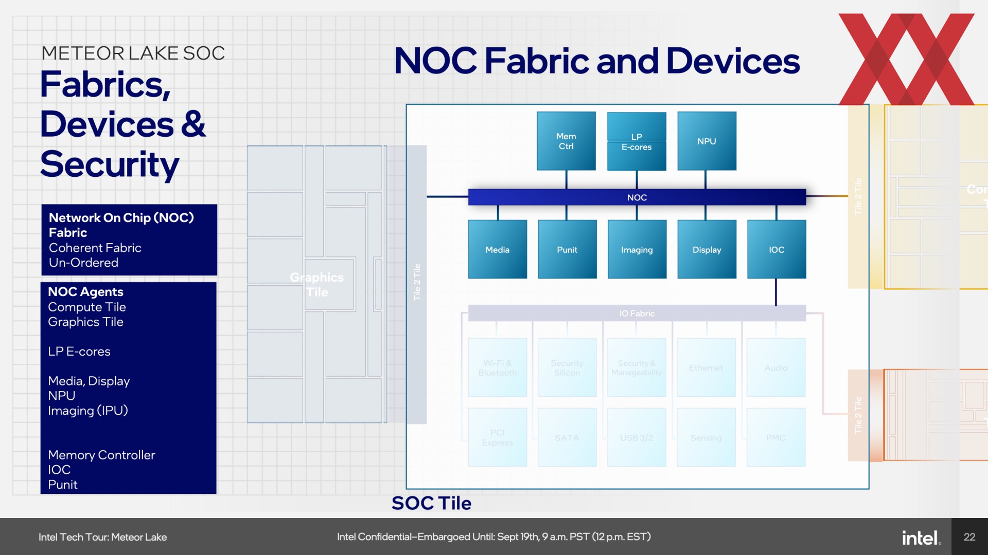The width and height of the screenshot is (988, 555).
Task: Click the faded Sensing block
Action: point(706,437)
